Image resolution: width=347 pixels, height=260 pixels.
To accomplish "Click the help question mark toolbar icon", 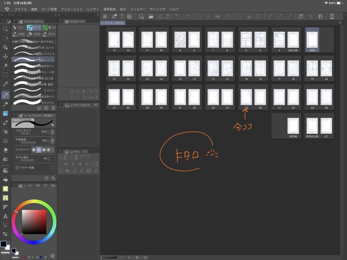I will pyautogui.click(x=301, y=16).
